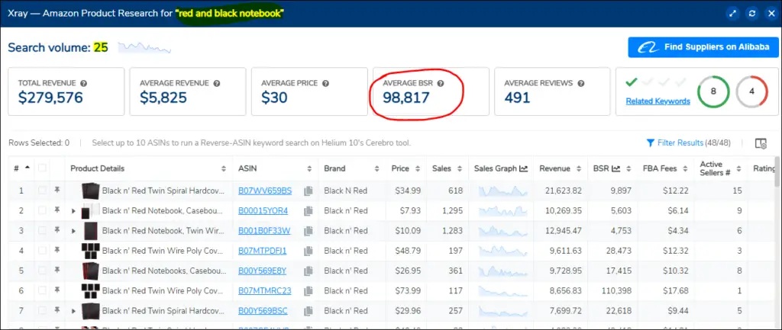This screenshot has width=782, height=330.
Task: Open Filter Results (48/48)
Action: (x=688, y=143)
